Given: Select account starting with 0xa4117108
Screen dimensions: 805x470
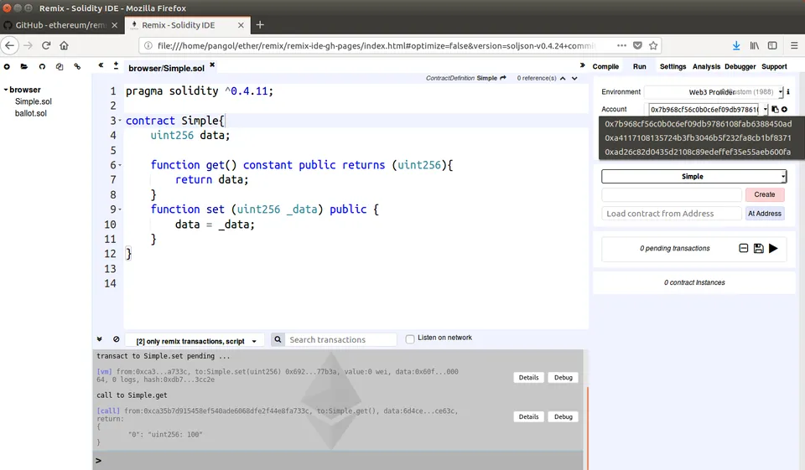Looking at the screenshot, I should pos(699,137).
